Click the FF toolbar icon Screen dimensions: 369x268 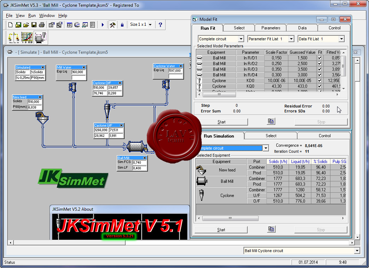[69, 25]
